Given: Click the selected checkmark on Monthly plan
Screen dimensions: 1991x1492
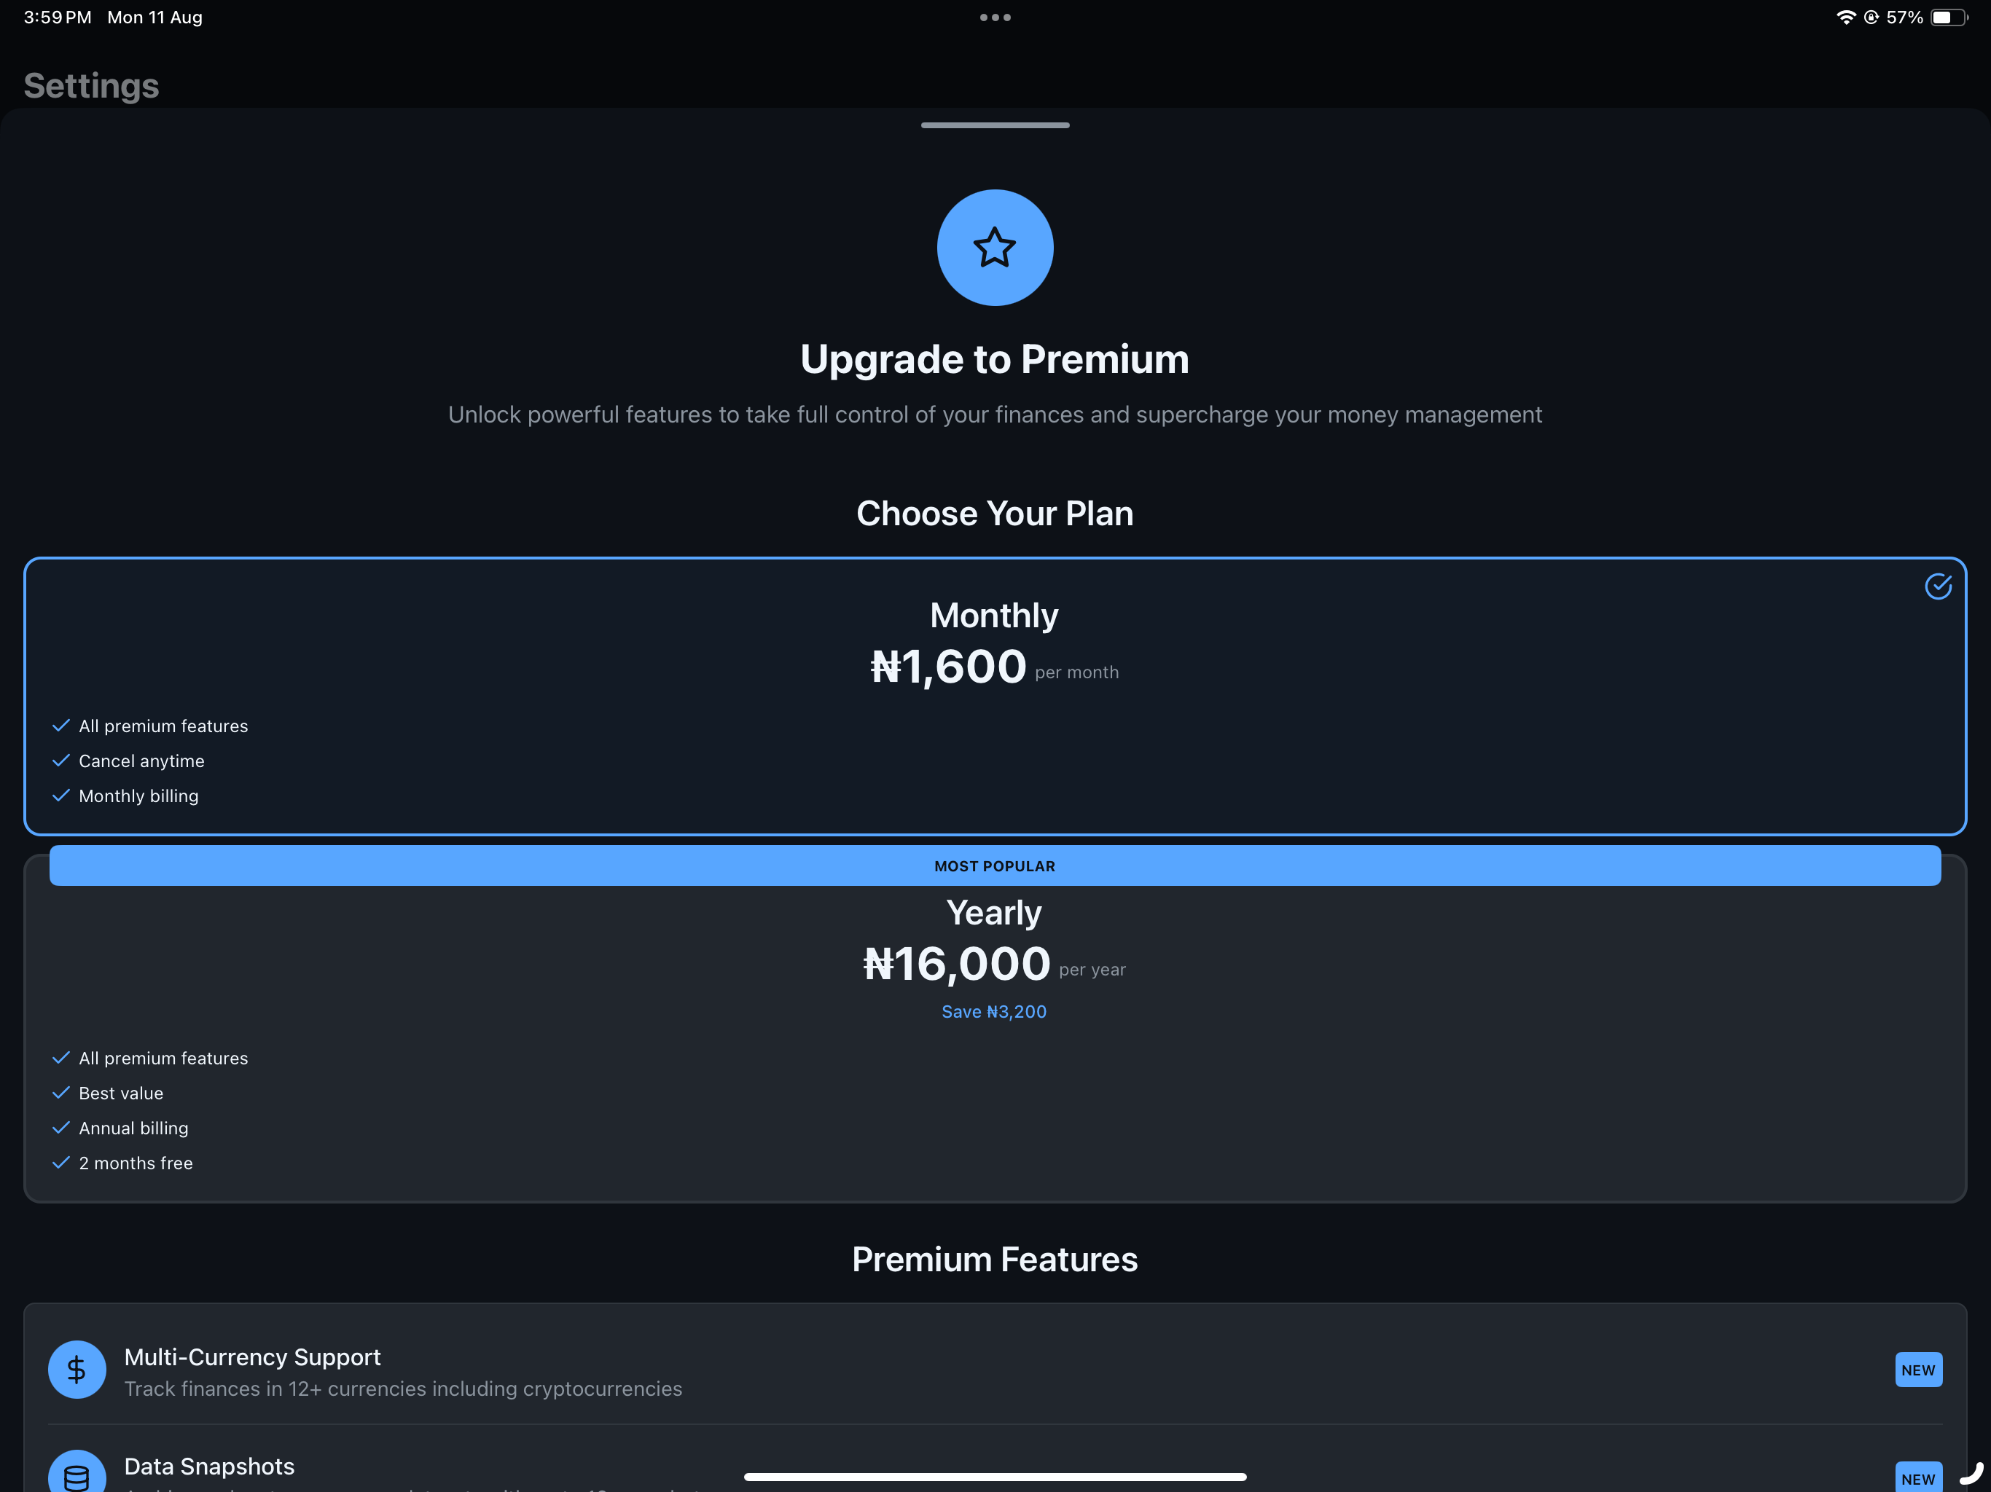Looking at the screenshot, I should click(1938, 586).
